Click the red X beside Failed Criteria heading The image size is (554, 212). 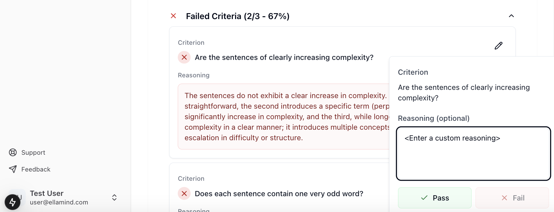click(x=173, y=16)
